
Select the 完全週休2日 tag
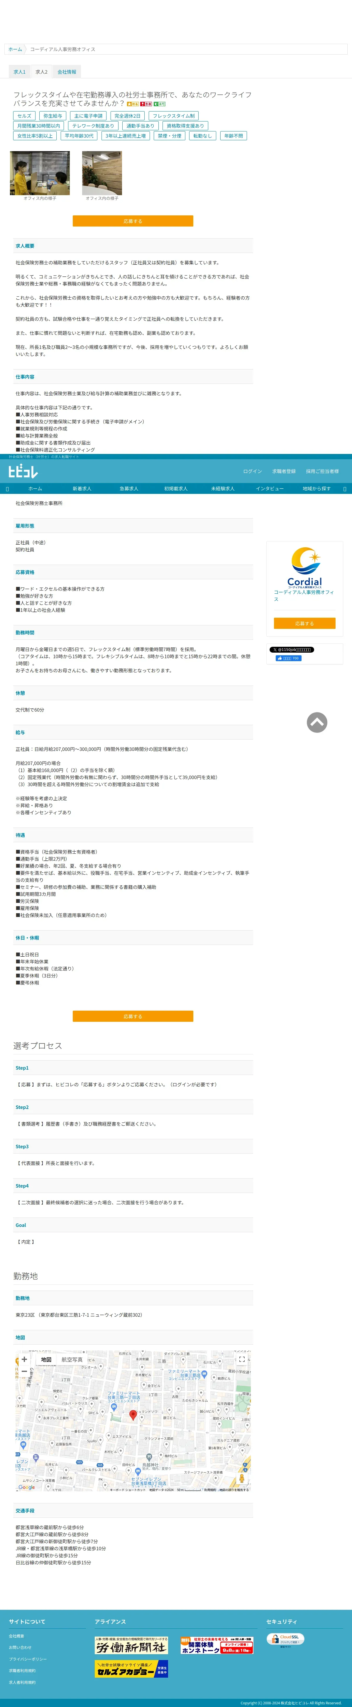point(127,116)
